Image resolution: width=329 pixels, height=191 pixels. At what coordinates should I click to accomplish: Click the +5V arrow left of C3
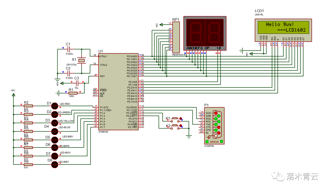pos(62,83)
